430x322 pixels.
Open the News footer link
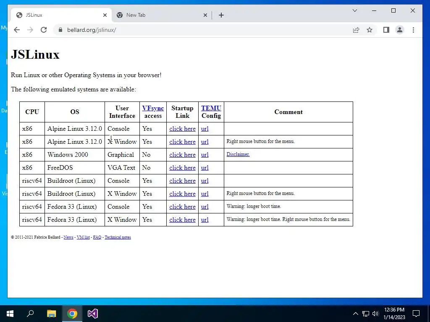(x=68, y=237)
